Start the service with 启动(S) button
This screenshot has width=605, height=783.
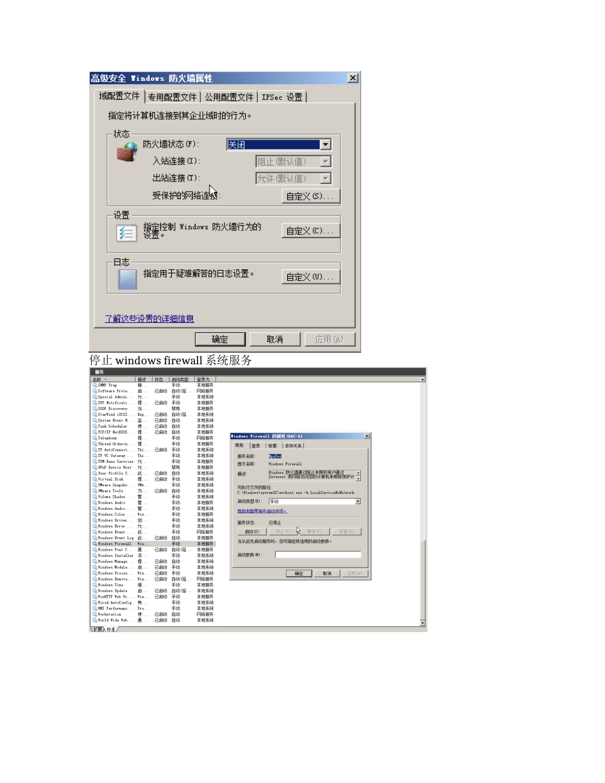(252, 532)
